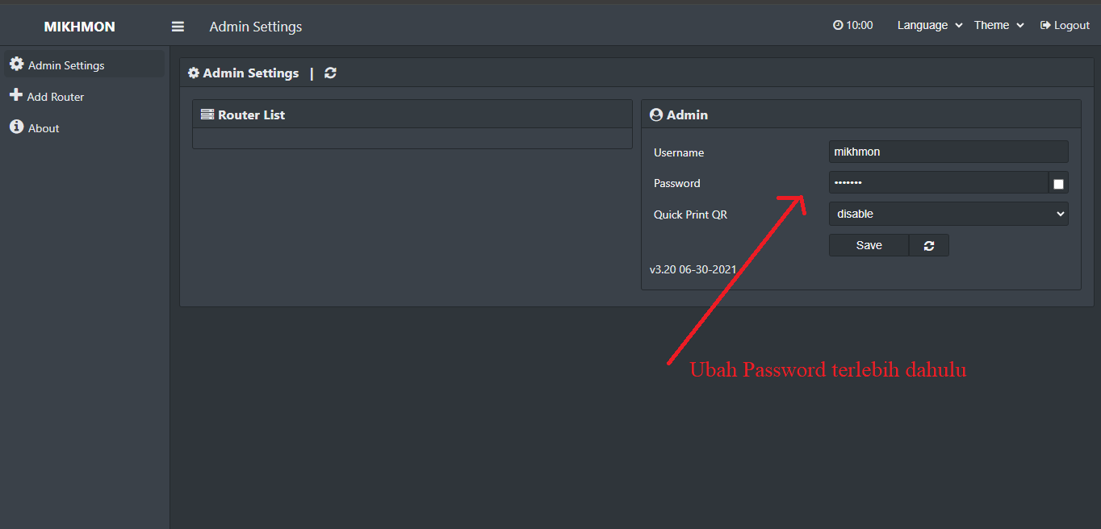The height and width of the screenshot is (529, 1101).
Task: Toggle the show password checkbox
Action: [x=1058, y=184]
